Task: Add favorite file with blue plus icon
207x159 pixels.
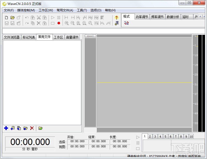Action: tap(6, 128)
